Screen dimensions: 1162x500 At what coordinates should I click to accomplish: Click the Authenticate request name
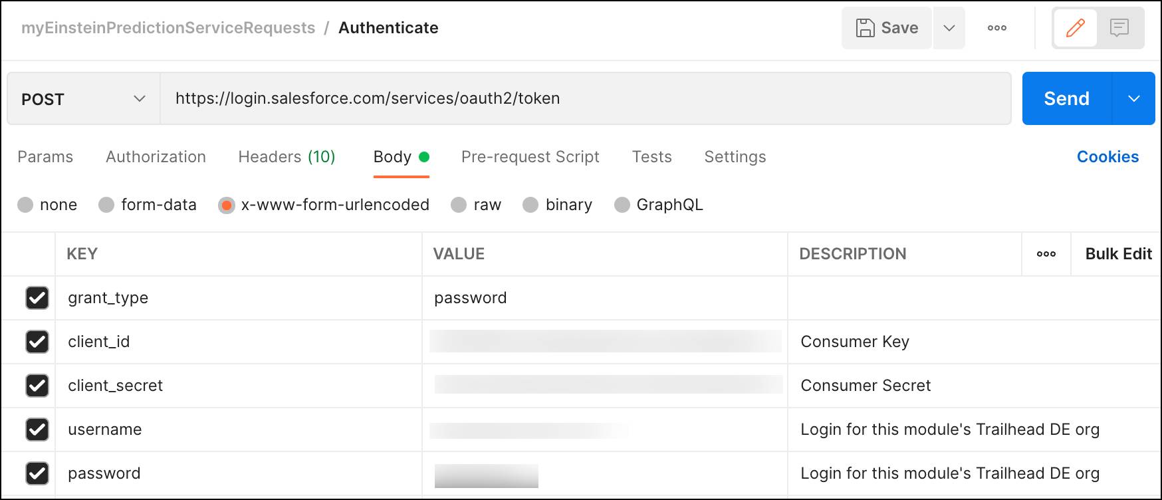(x=388, y=28)
